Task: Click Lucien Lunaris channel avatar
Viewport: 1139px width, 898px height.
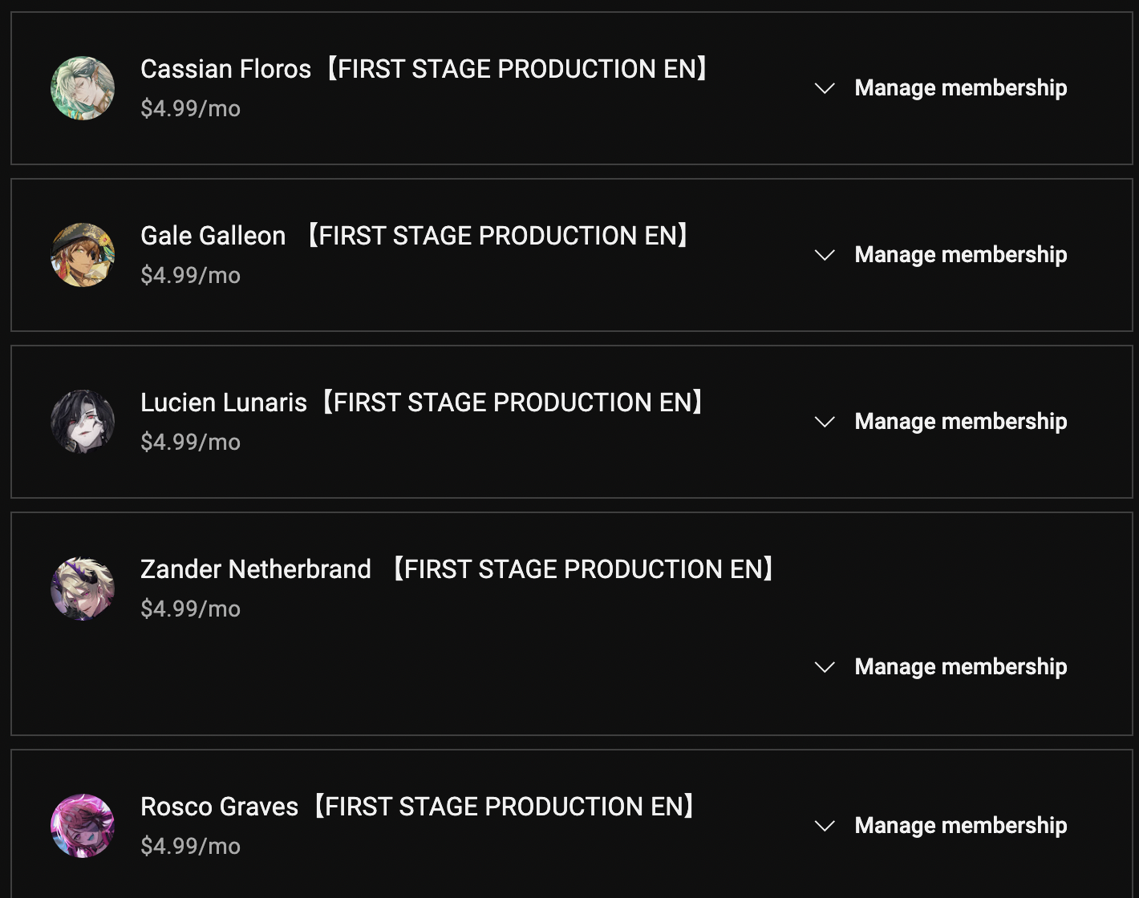Action: tap(83, 422)
